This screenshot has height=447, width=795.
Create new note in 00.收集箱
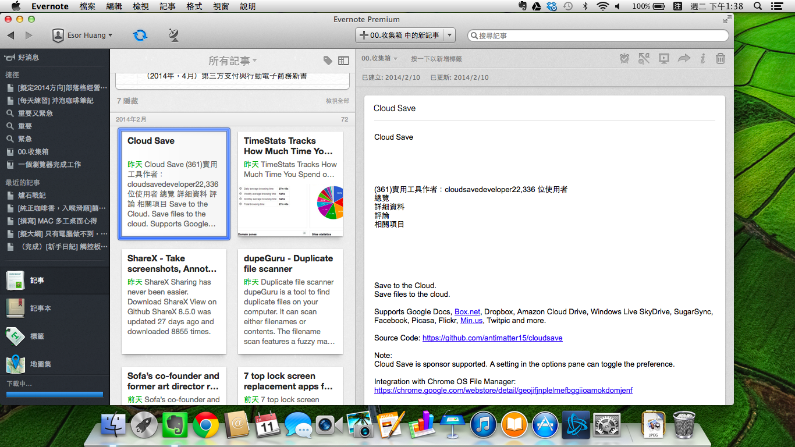pyautogui.click(x=400, y=36)
